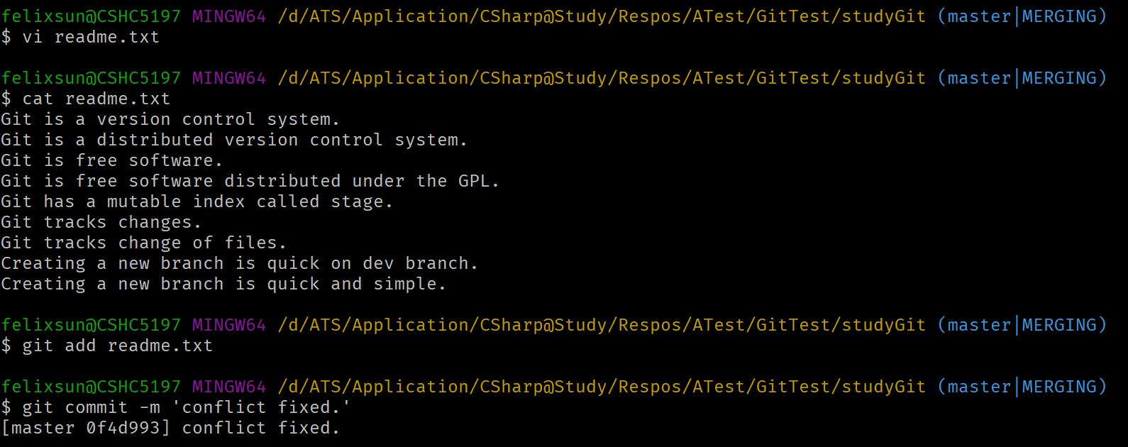Click the 'vi readme.txt' command text
The image size is (1128, 447).
(91, 37)
